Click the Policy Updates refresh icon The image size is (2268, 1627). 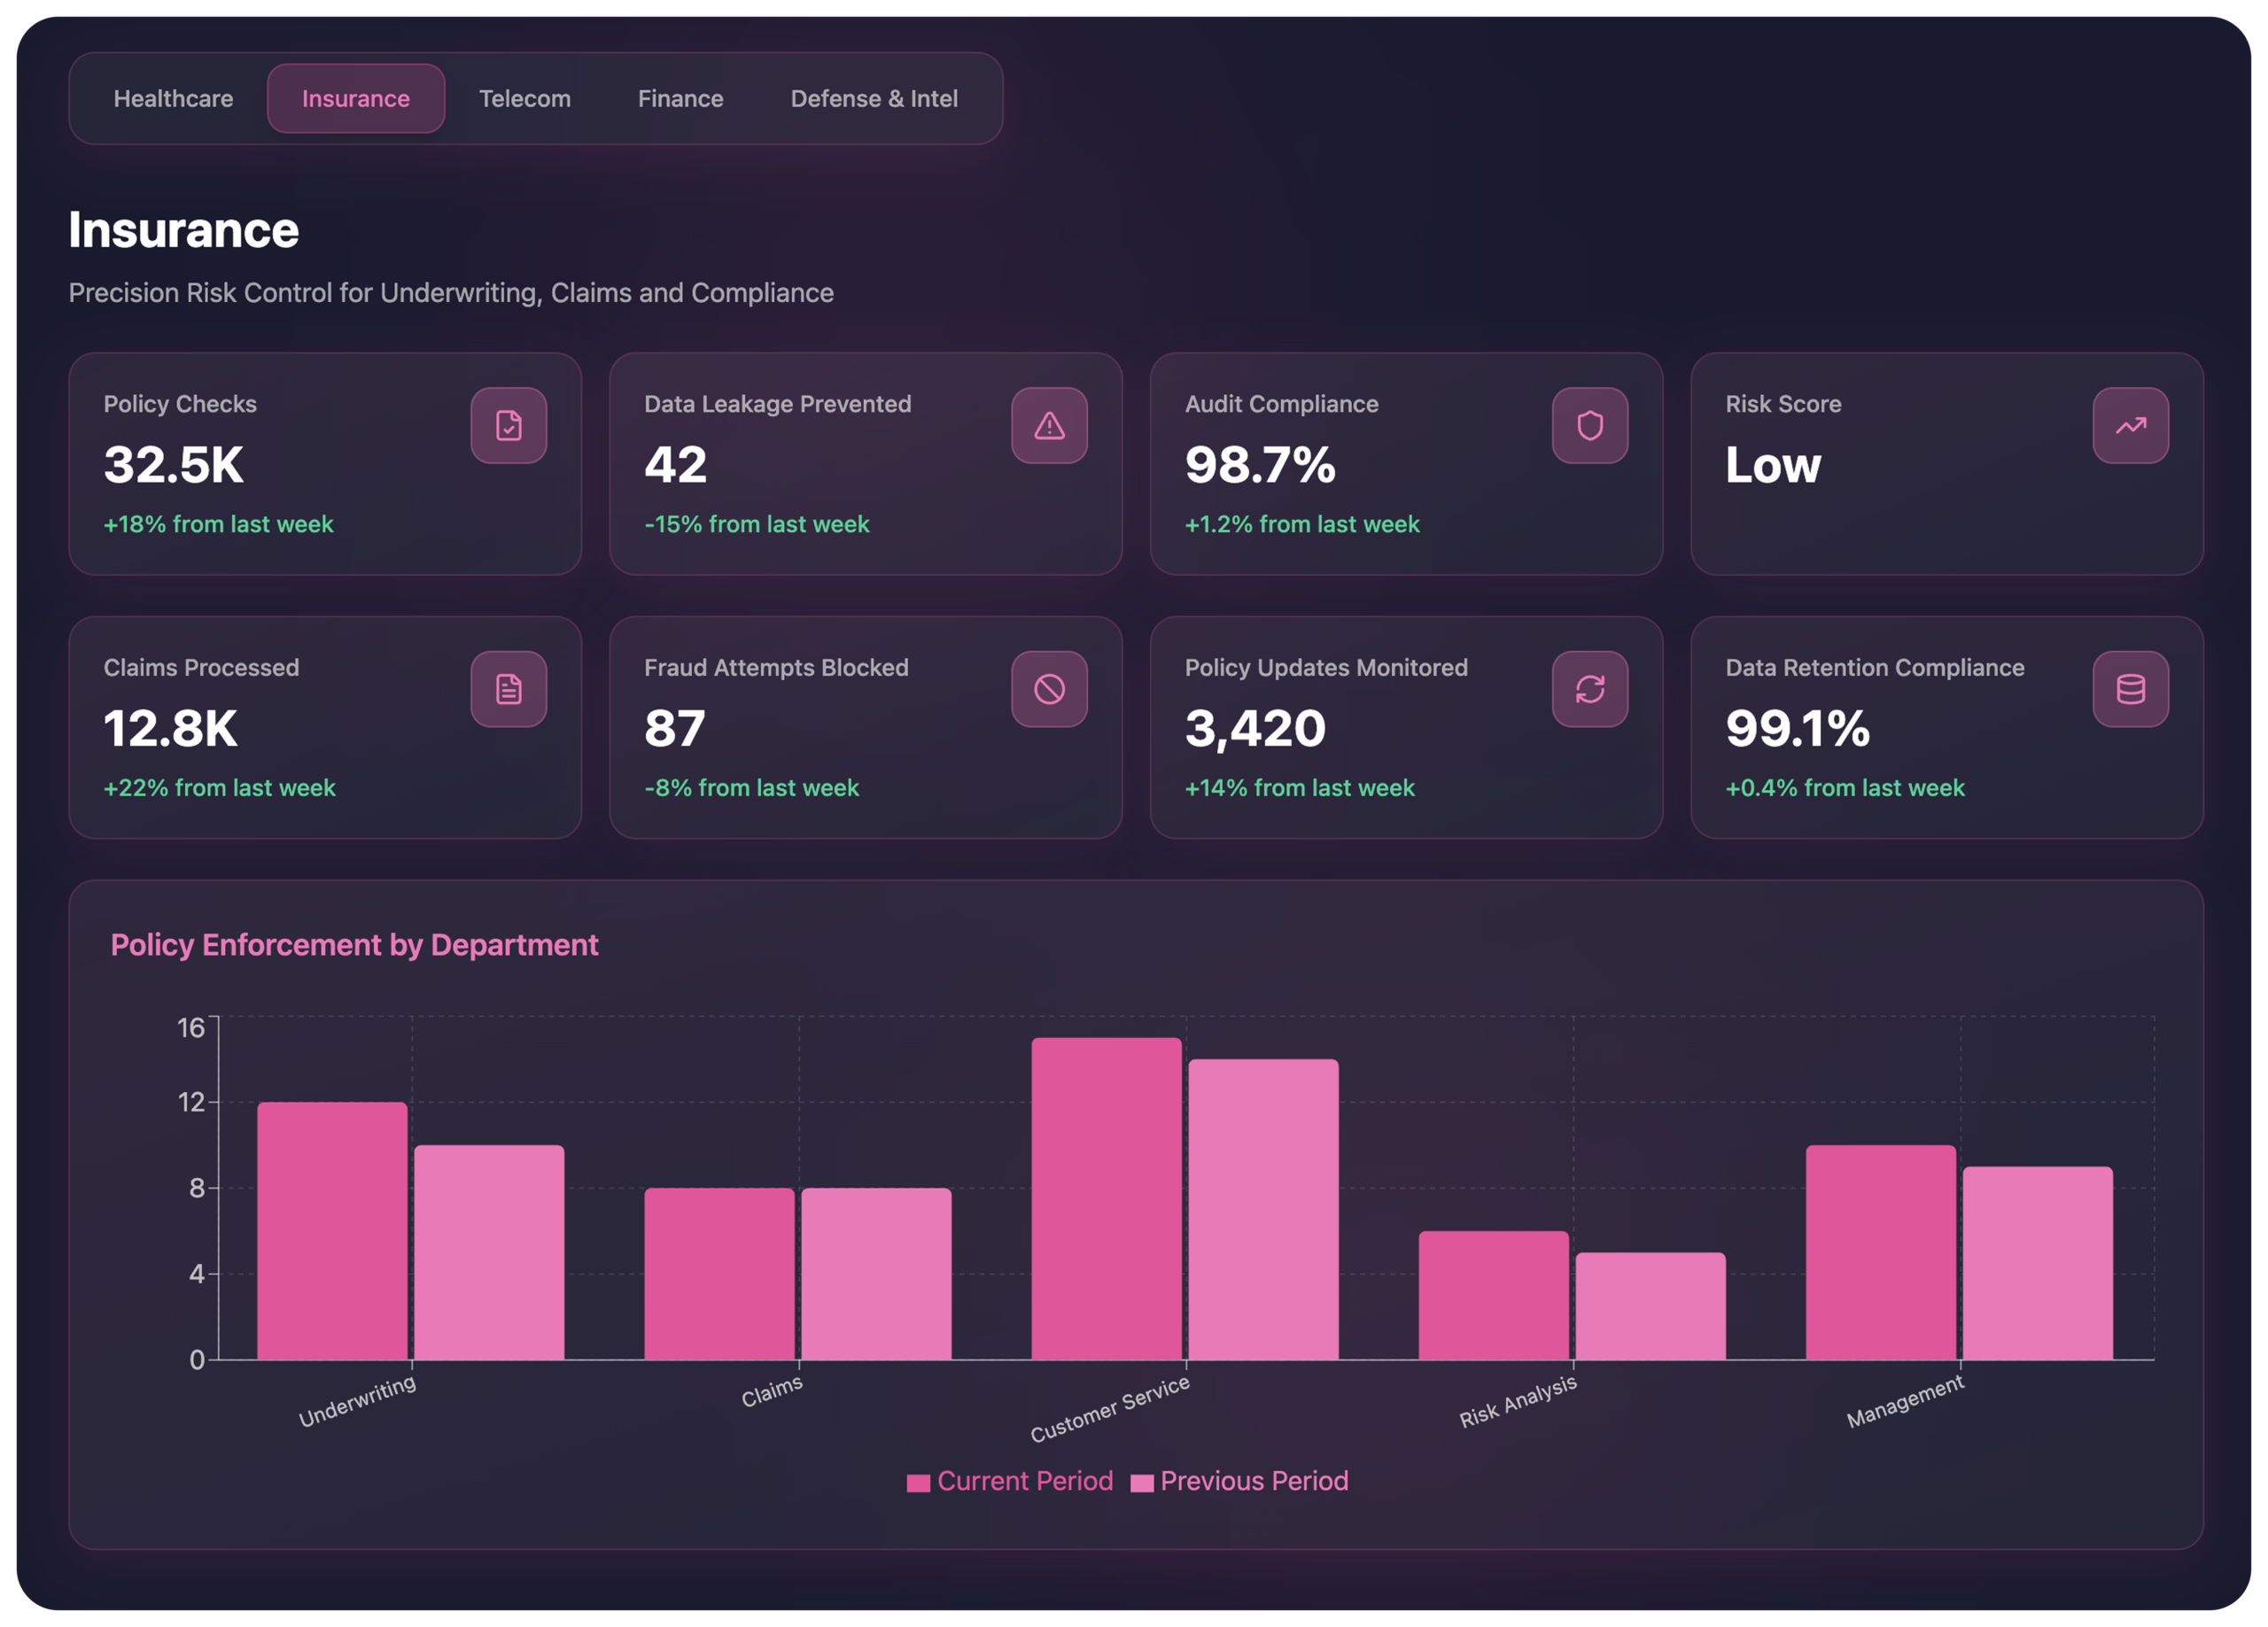click(x=1589, y=689)
